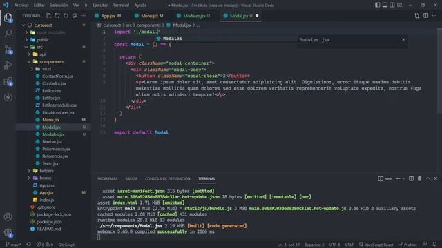Image resolution: width=442 pixels, height=248 pixels.
Task: Click New File icon in explorer header
Action: click(x=49, y=16)
